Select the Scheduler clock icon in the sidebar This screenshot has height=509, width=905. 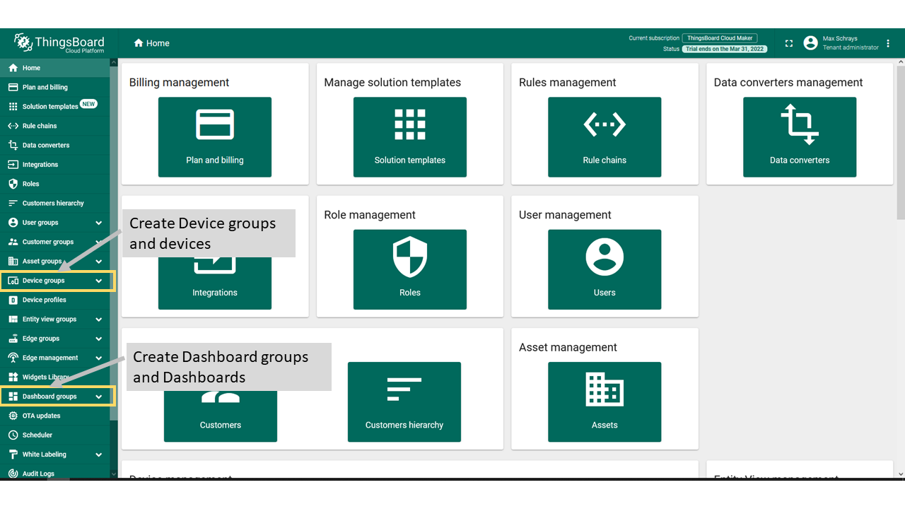point(13,435)
